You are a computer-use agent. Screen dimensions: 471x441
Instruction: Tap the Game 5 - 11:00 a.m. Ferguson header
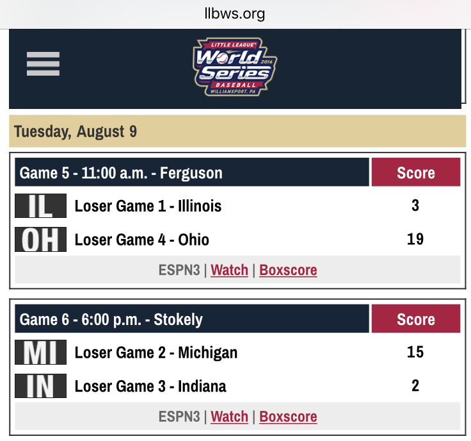point(192,172)
